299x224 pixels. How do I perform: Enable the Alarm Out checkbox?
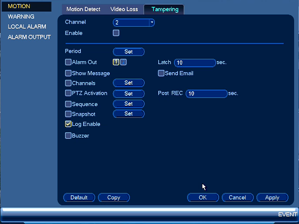68,62
